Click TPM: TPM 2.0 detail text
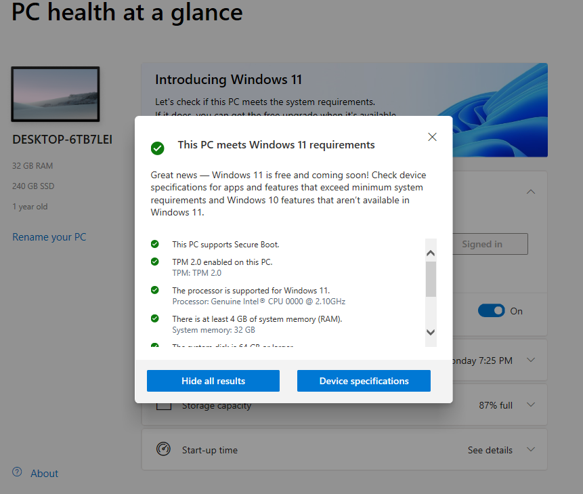The image size is (583, 494). click(x=196, y=273)
